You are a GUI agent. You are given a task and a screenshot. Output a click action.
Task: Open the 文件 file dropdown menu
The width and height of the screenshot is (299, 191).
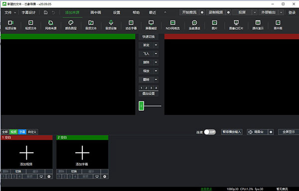pos(10,12)
